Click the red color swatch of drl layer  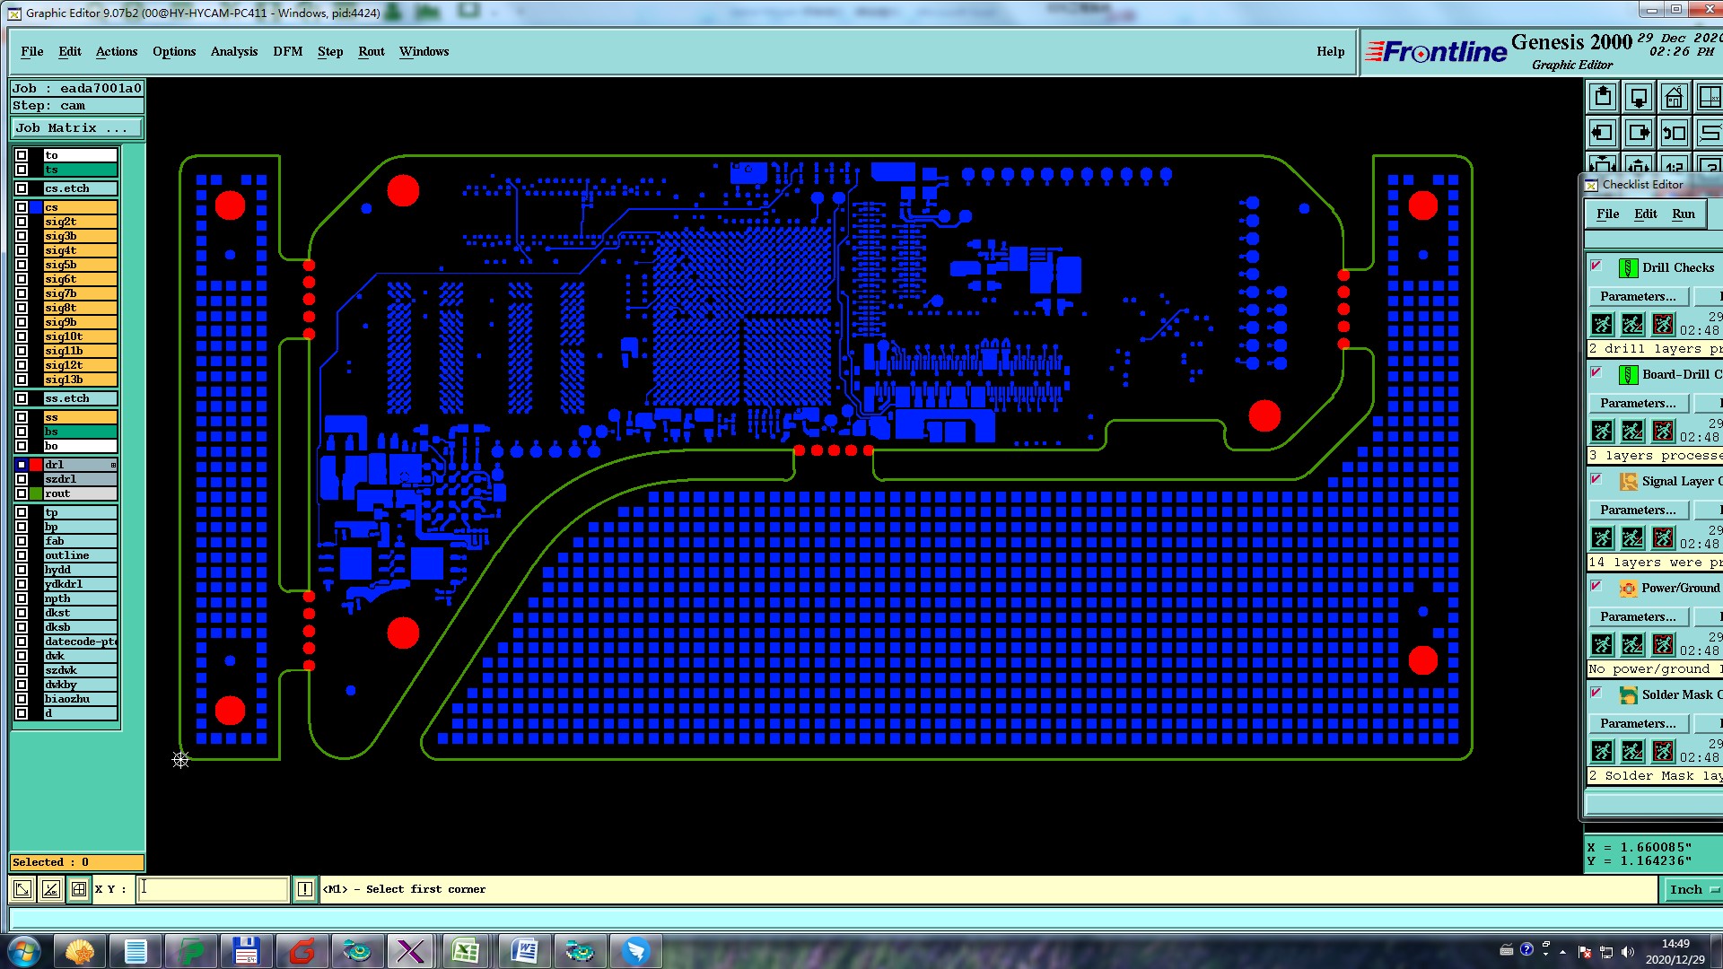tap(36, 465)
